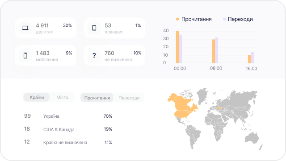Screen dimensions: 286x161
Task: Click the 00:00 axis label
Action: pos(180,69)
